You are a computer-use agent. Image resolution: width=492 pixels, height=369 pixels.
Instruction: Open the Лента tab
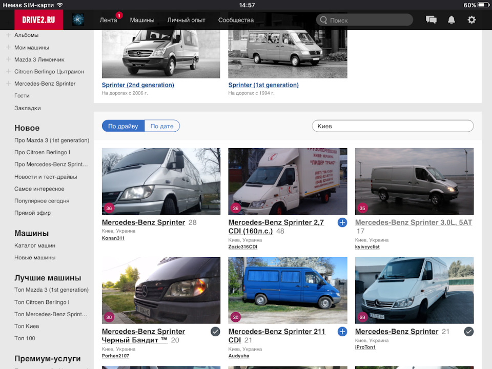(x=108, y=20)
